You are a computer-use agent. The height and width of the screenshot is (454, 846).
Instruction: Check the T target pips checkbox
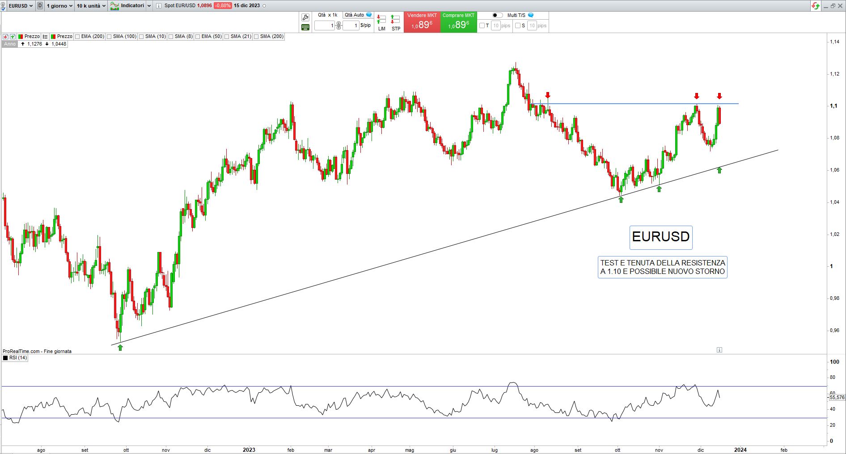click(482, 25)
